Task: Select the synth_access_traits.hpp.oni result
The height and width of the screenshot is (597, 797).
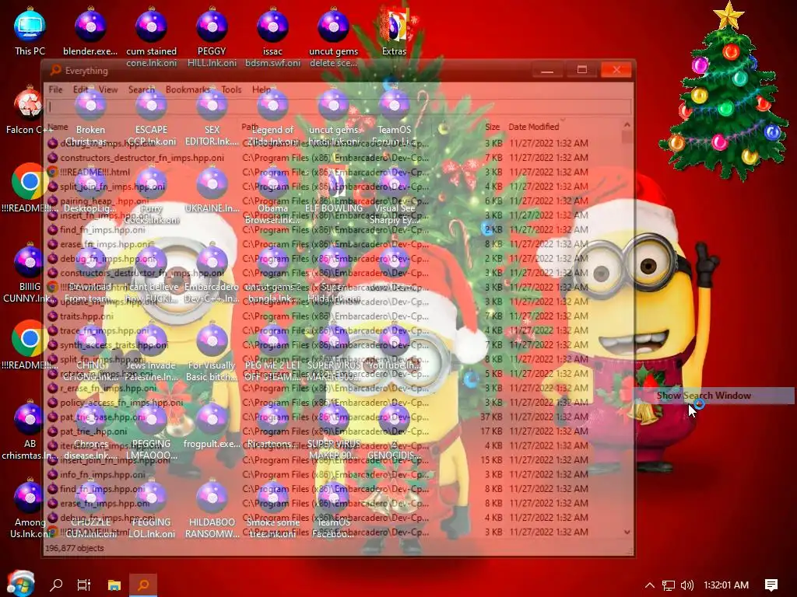Action: pyautogui.click(x=114, y=345)
